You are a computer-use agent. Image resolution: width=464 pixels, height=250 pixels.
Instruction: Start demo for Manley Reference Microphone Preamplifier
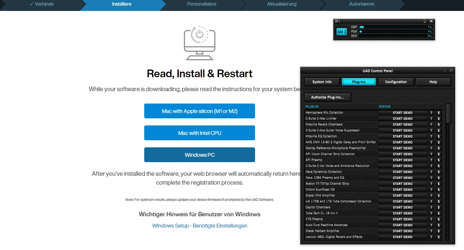(x=403, y=148)
